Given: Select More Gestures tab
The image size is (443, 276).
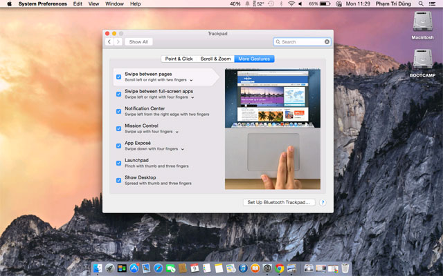Looking at the screenshot, I should (x=254, y=59).
